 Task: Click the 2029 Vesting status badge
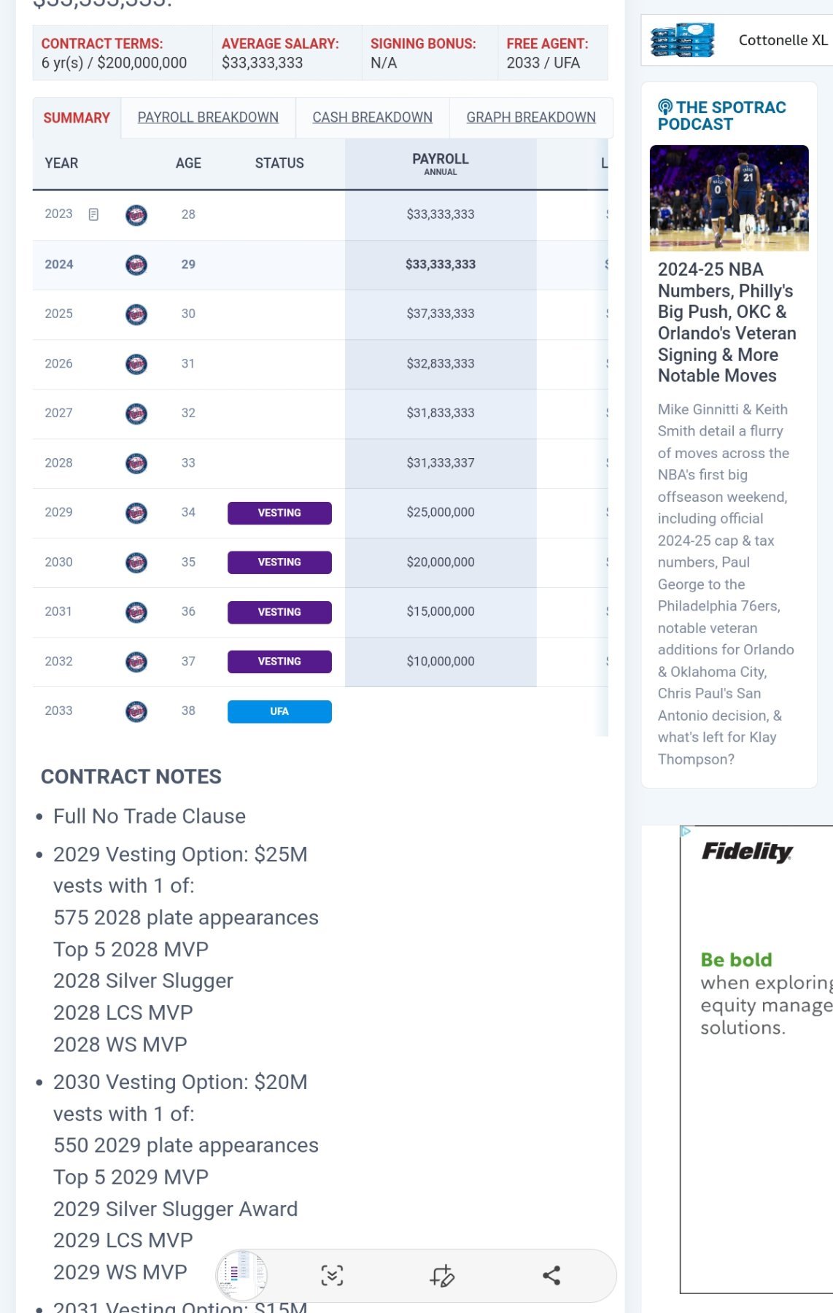(279, 513)
